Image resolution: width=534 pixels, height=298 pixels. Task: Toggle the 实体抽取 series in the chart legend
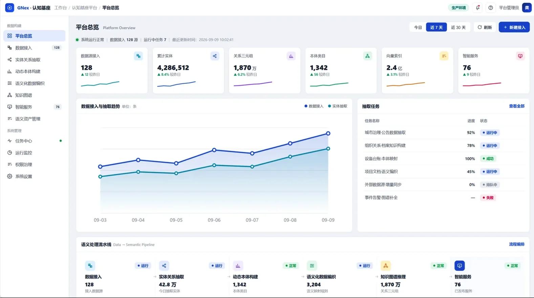point(338,106)
